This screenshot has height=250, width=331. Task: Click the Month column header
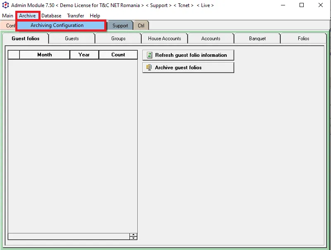click(x=45, y=55)
